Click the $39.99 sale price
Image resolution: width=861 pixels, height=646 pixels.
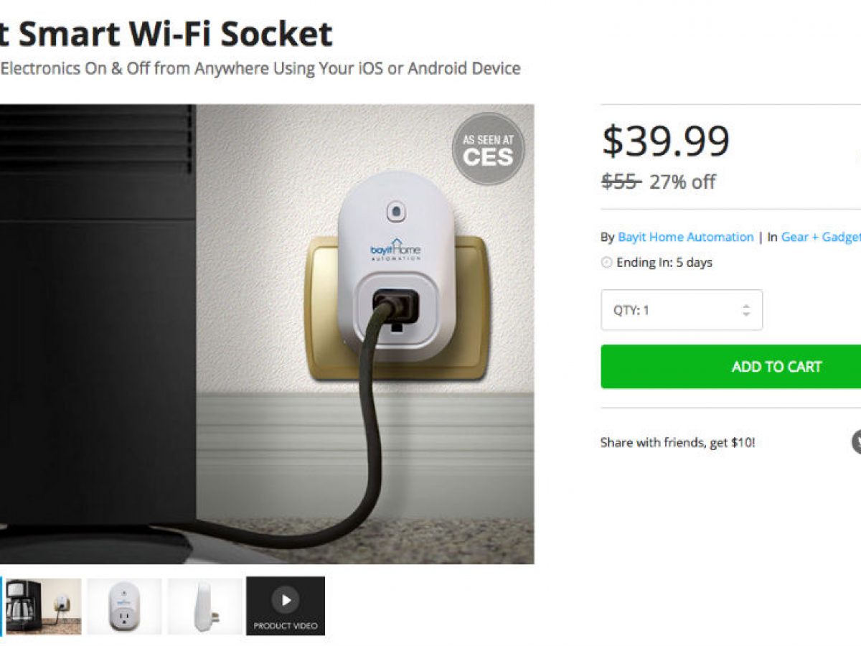665,141
